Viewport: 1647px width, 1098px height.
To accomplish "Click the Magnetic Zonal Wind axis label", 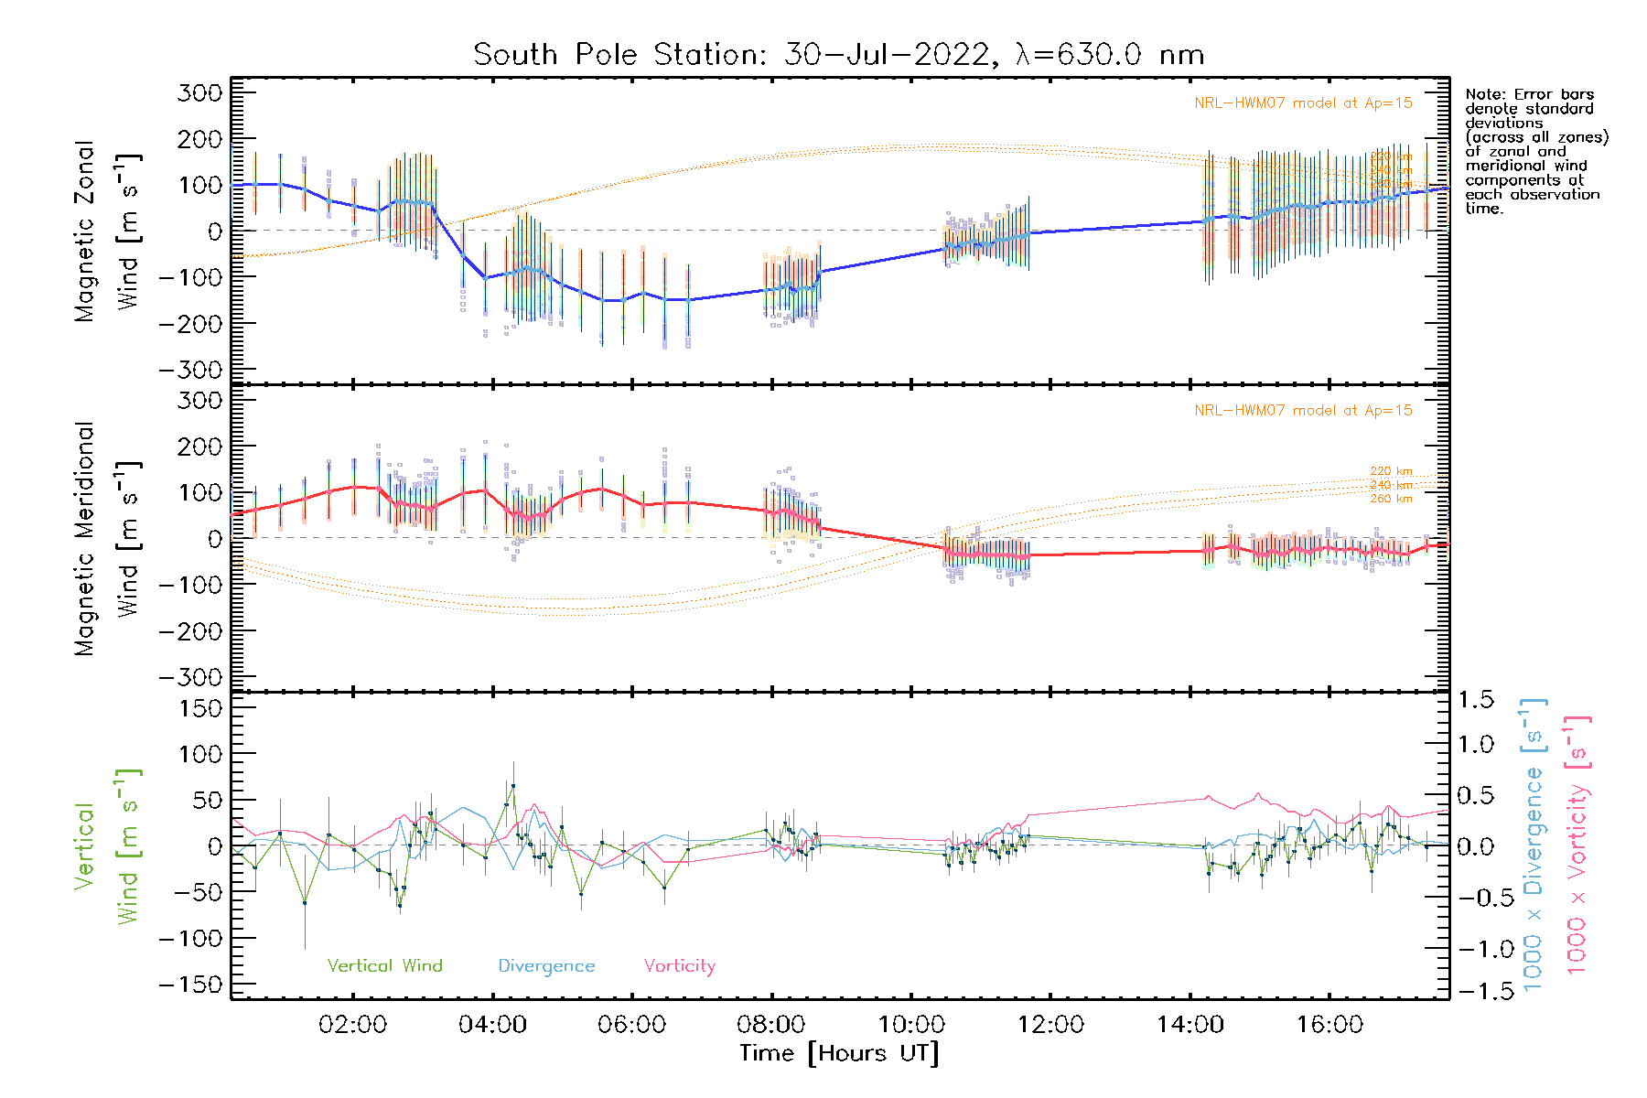I will click(106, 231).
